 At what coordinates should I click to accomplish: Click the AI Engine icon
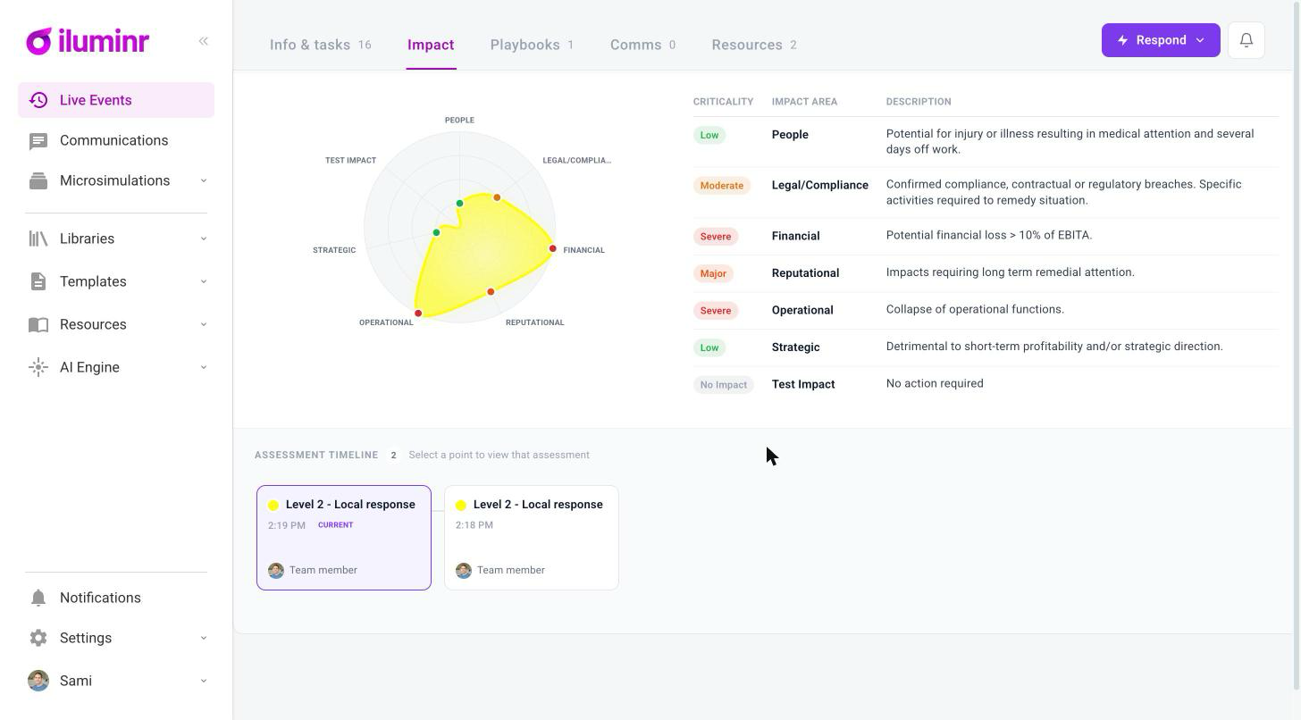pyautogui.click(x=38, y=367)
